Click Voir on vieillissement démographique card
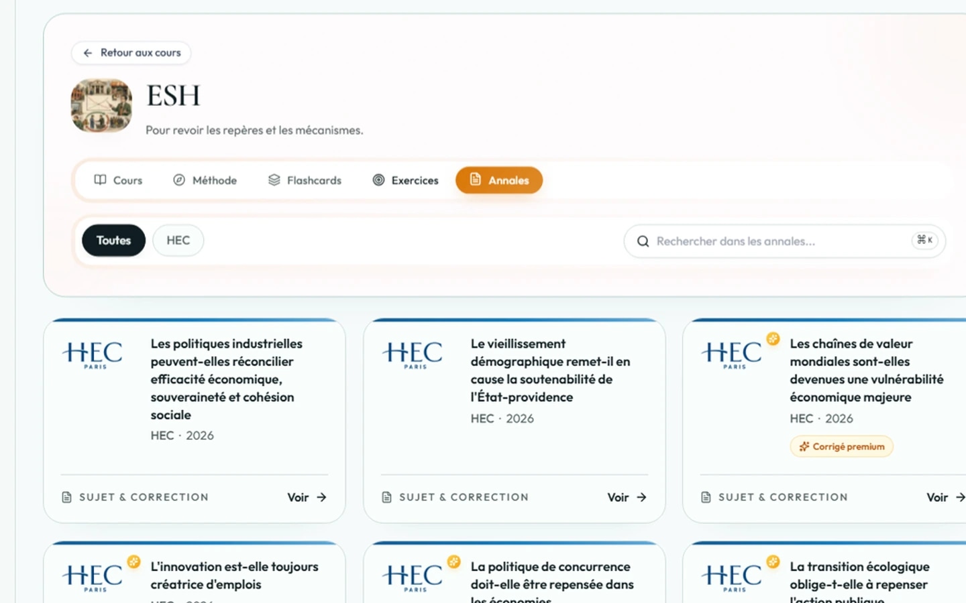The width and height of the screenshot is (966, 603). 627,497
